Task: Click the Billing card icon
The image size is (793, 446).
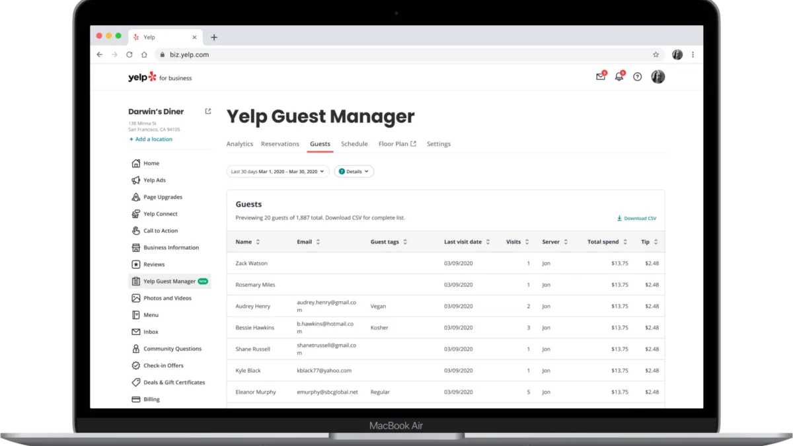Action: click(136, 399)
